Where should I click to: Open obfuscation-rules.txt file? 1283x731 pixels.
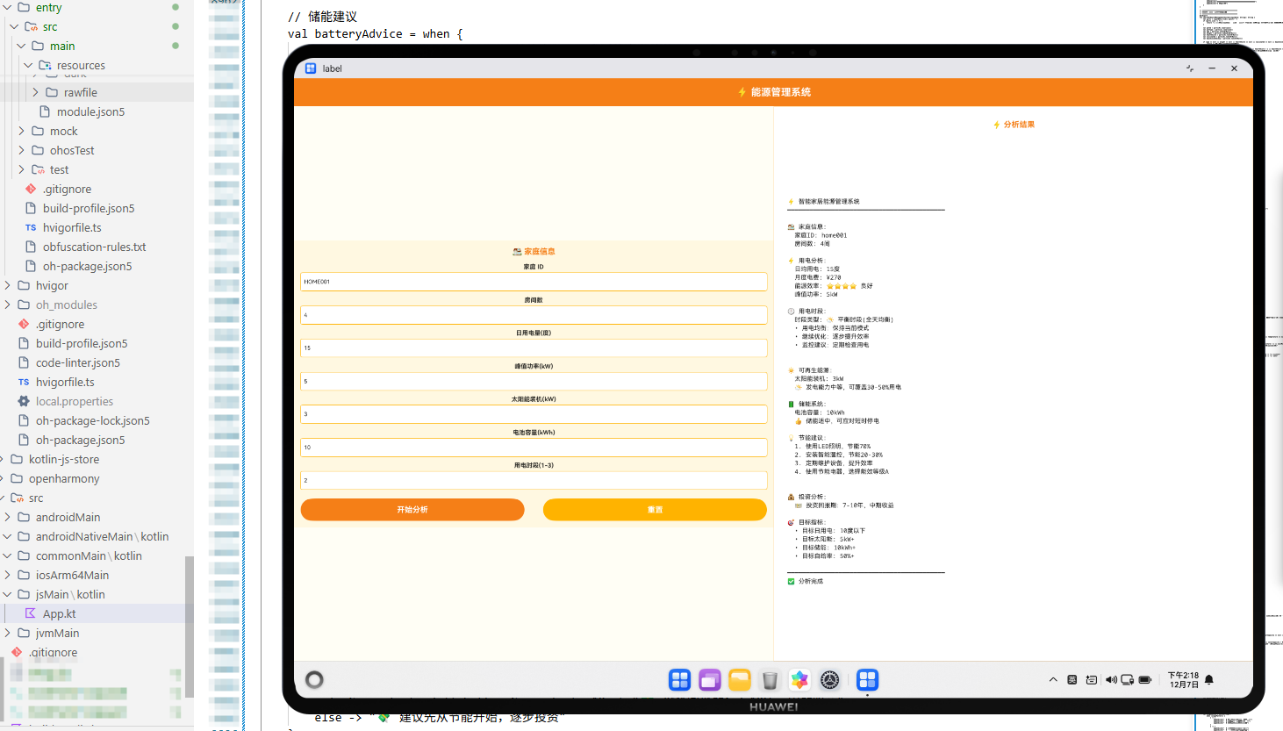pyautogui.click(x=94, y=247)
